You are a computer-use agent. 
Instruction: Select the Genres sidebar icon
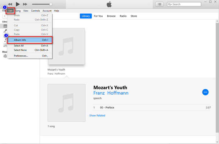5,45
